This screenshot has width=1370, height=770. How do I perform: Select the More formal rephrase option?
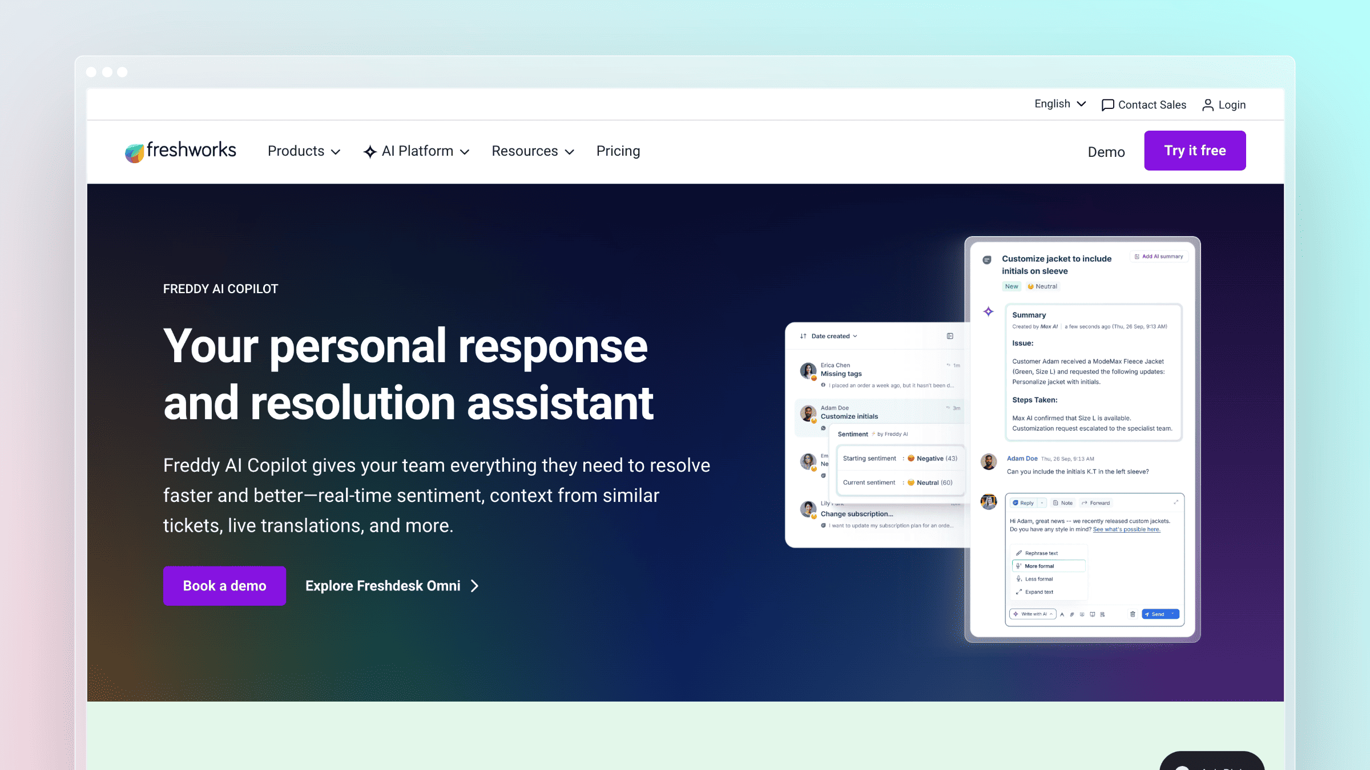[1048, 566]
